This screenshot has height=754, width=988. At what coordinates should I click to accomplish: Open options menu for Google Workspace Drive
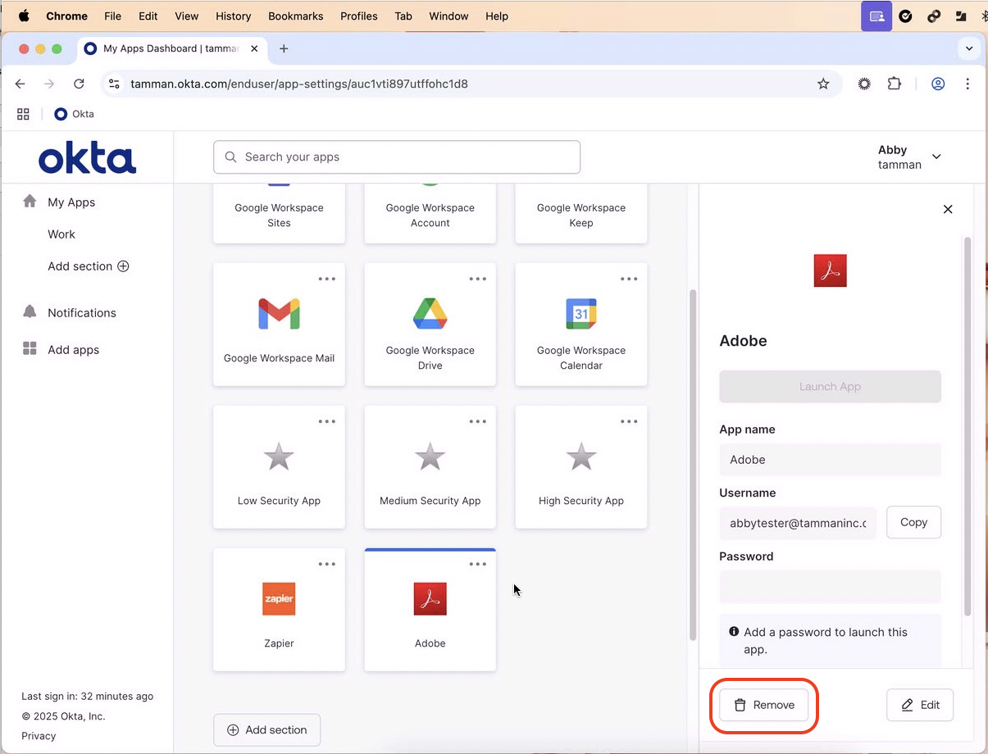[x=478, y=279]
